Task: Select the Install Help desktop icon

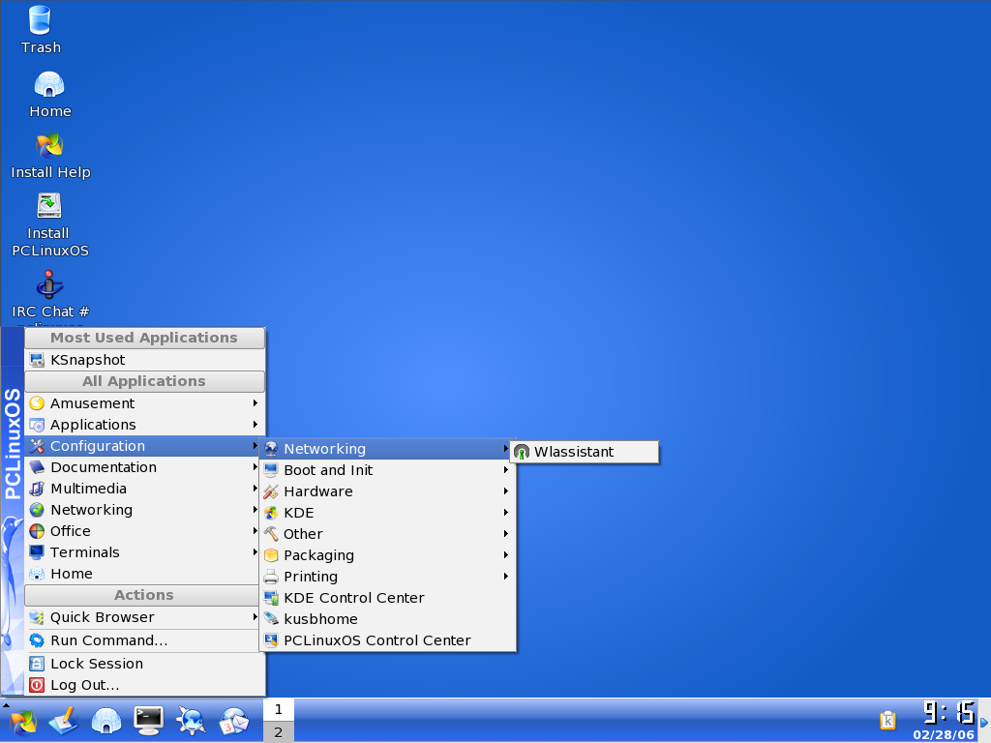Action: 50,156
